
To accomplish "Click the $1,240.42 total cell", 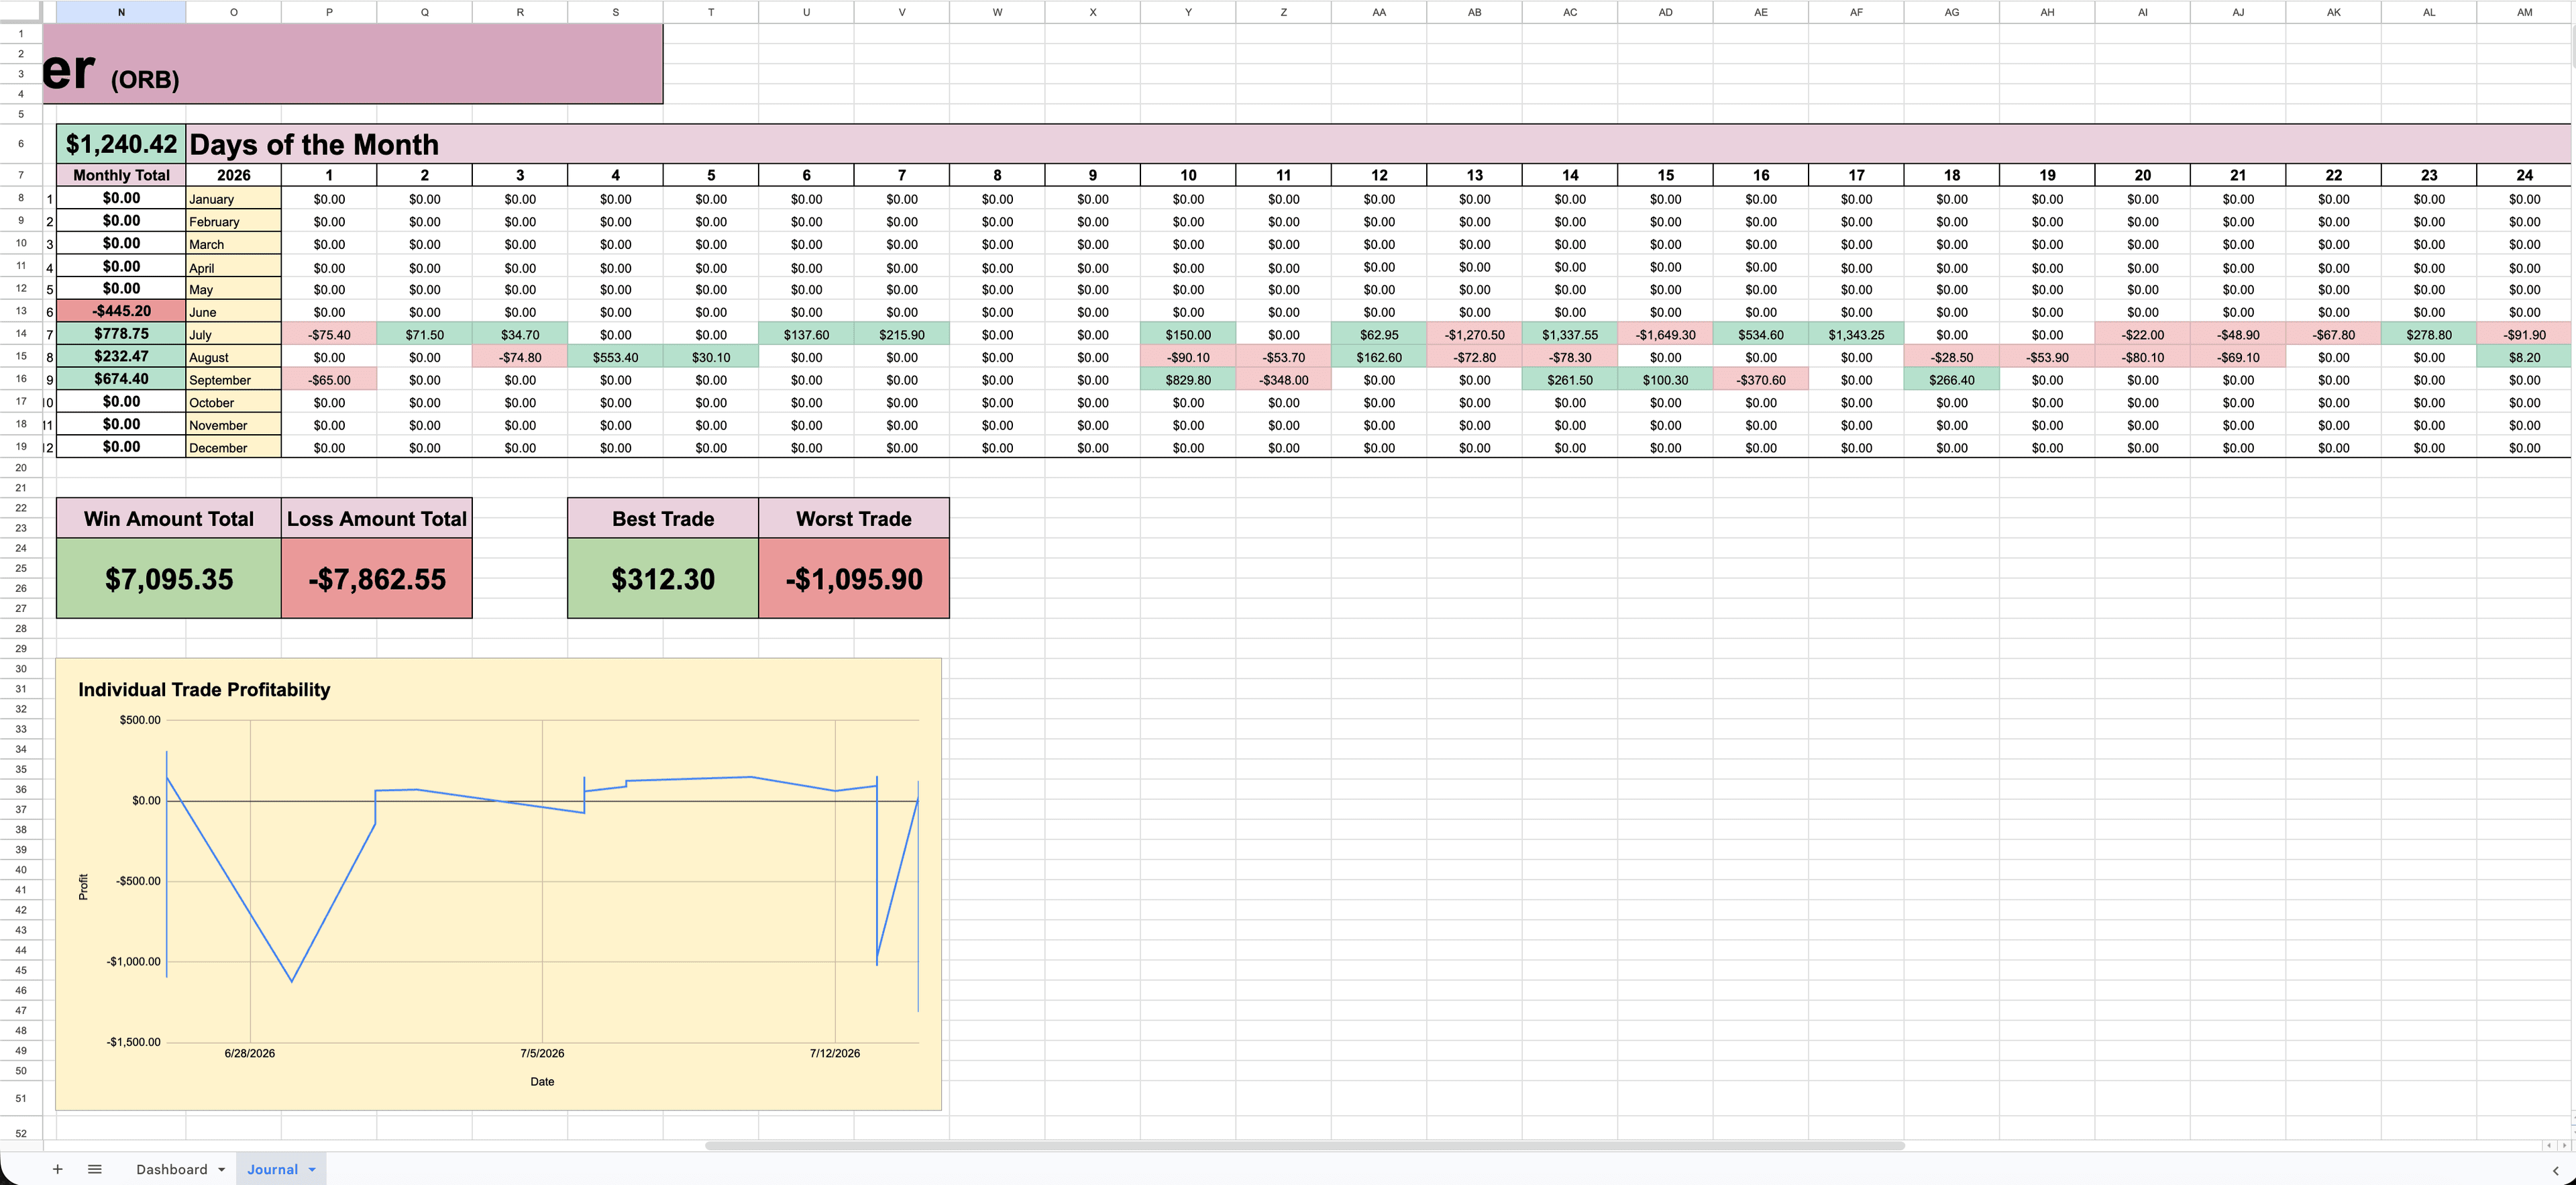I will click(x=121, y=144).
